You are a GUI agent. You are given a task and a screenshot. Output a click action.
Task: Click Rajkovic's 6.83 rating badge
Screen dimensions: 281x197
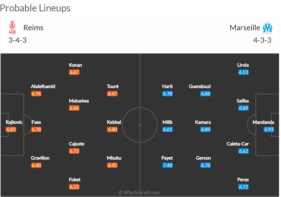point(11,130)
